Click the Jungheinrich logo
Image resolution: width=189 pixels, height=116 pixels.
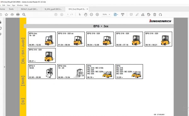click(160, 21)
